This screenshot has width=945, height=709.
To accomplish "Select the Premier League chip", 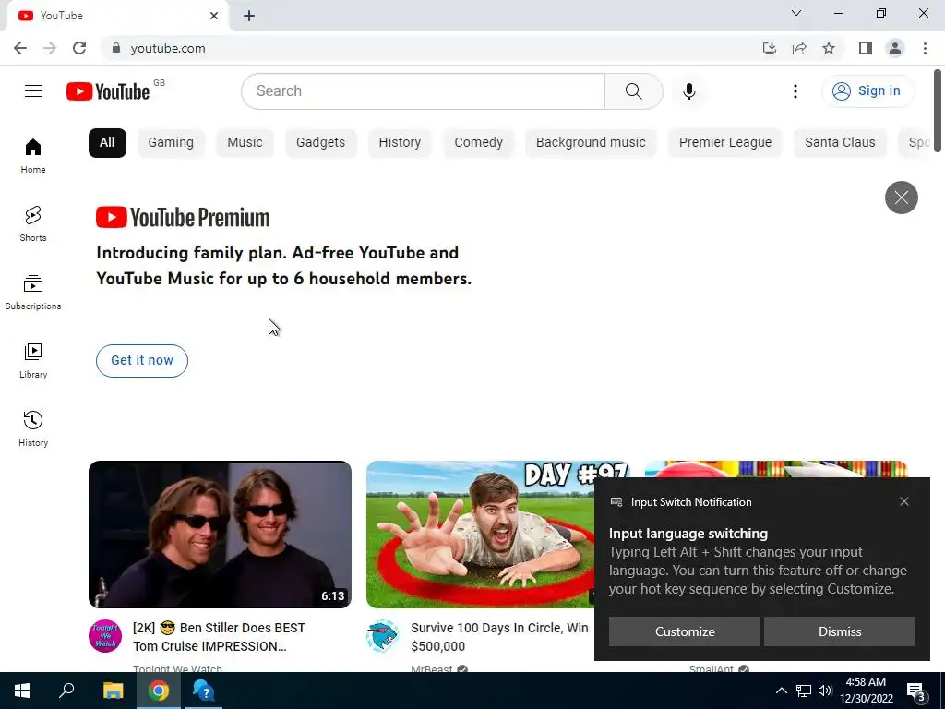I will (x=725, y=143).
